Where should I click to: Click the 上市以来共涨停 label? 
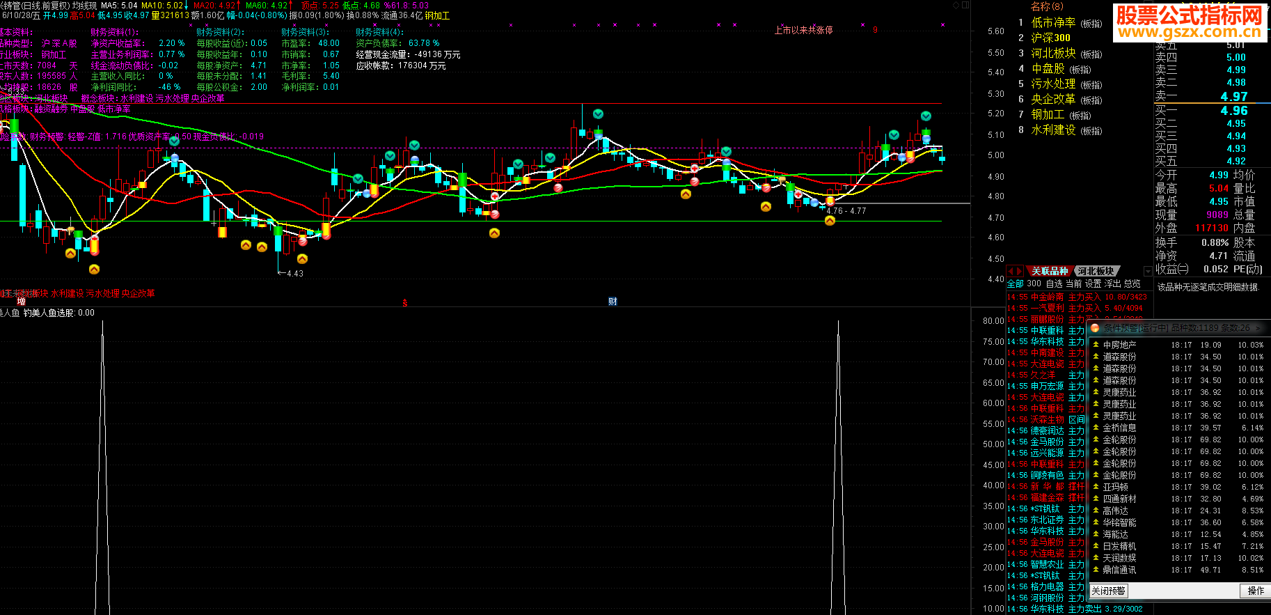point(803,30)
